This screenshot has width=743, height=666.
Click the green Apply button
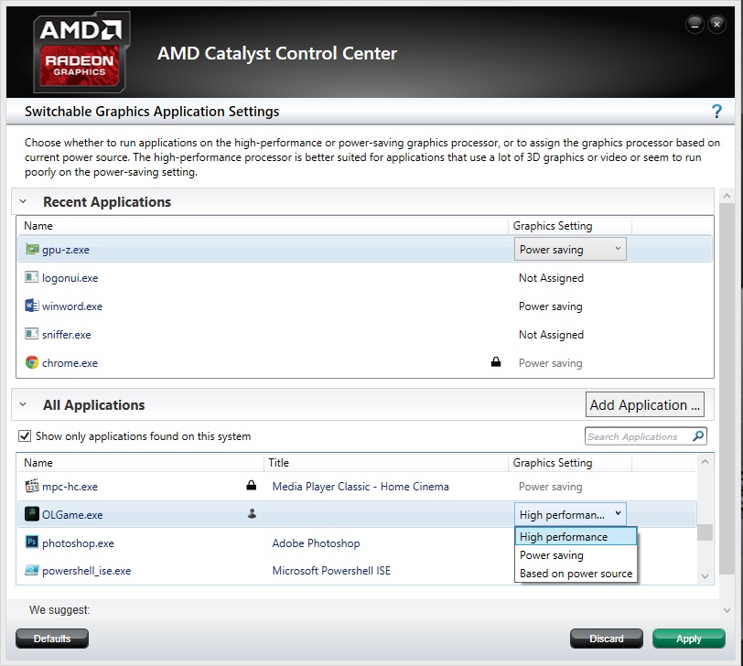[x=688, y=639]
